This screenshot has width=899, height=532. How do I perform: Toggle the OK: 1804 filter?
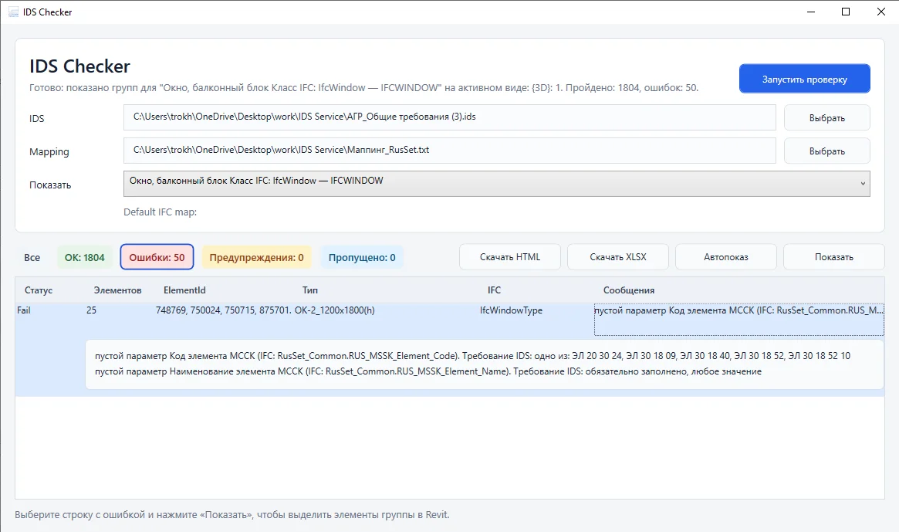(x=85, y=257)
